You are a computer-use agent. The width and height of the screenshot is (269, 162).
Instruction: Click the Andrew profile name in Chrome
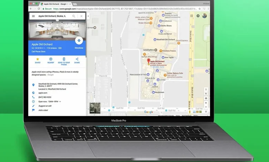[206, 3]
